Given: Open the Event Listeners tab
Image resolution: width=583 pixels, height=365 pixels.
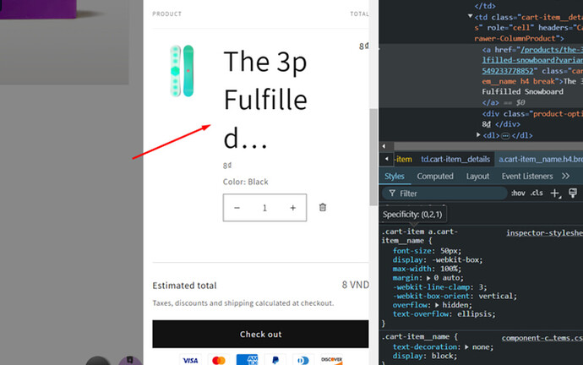Looking at the screenshot, I should [x=527, y=177].
